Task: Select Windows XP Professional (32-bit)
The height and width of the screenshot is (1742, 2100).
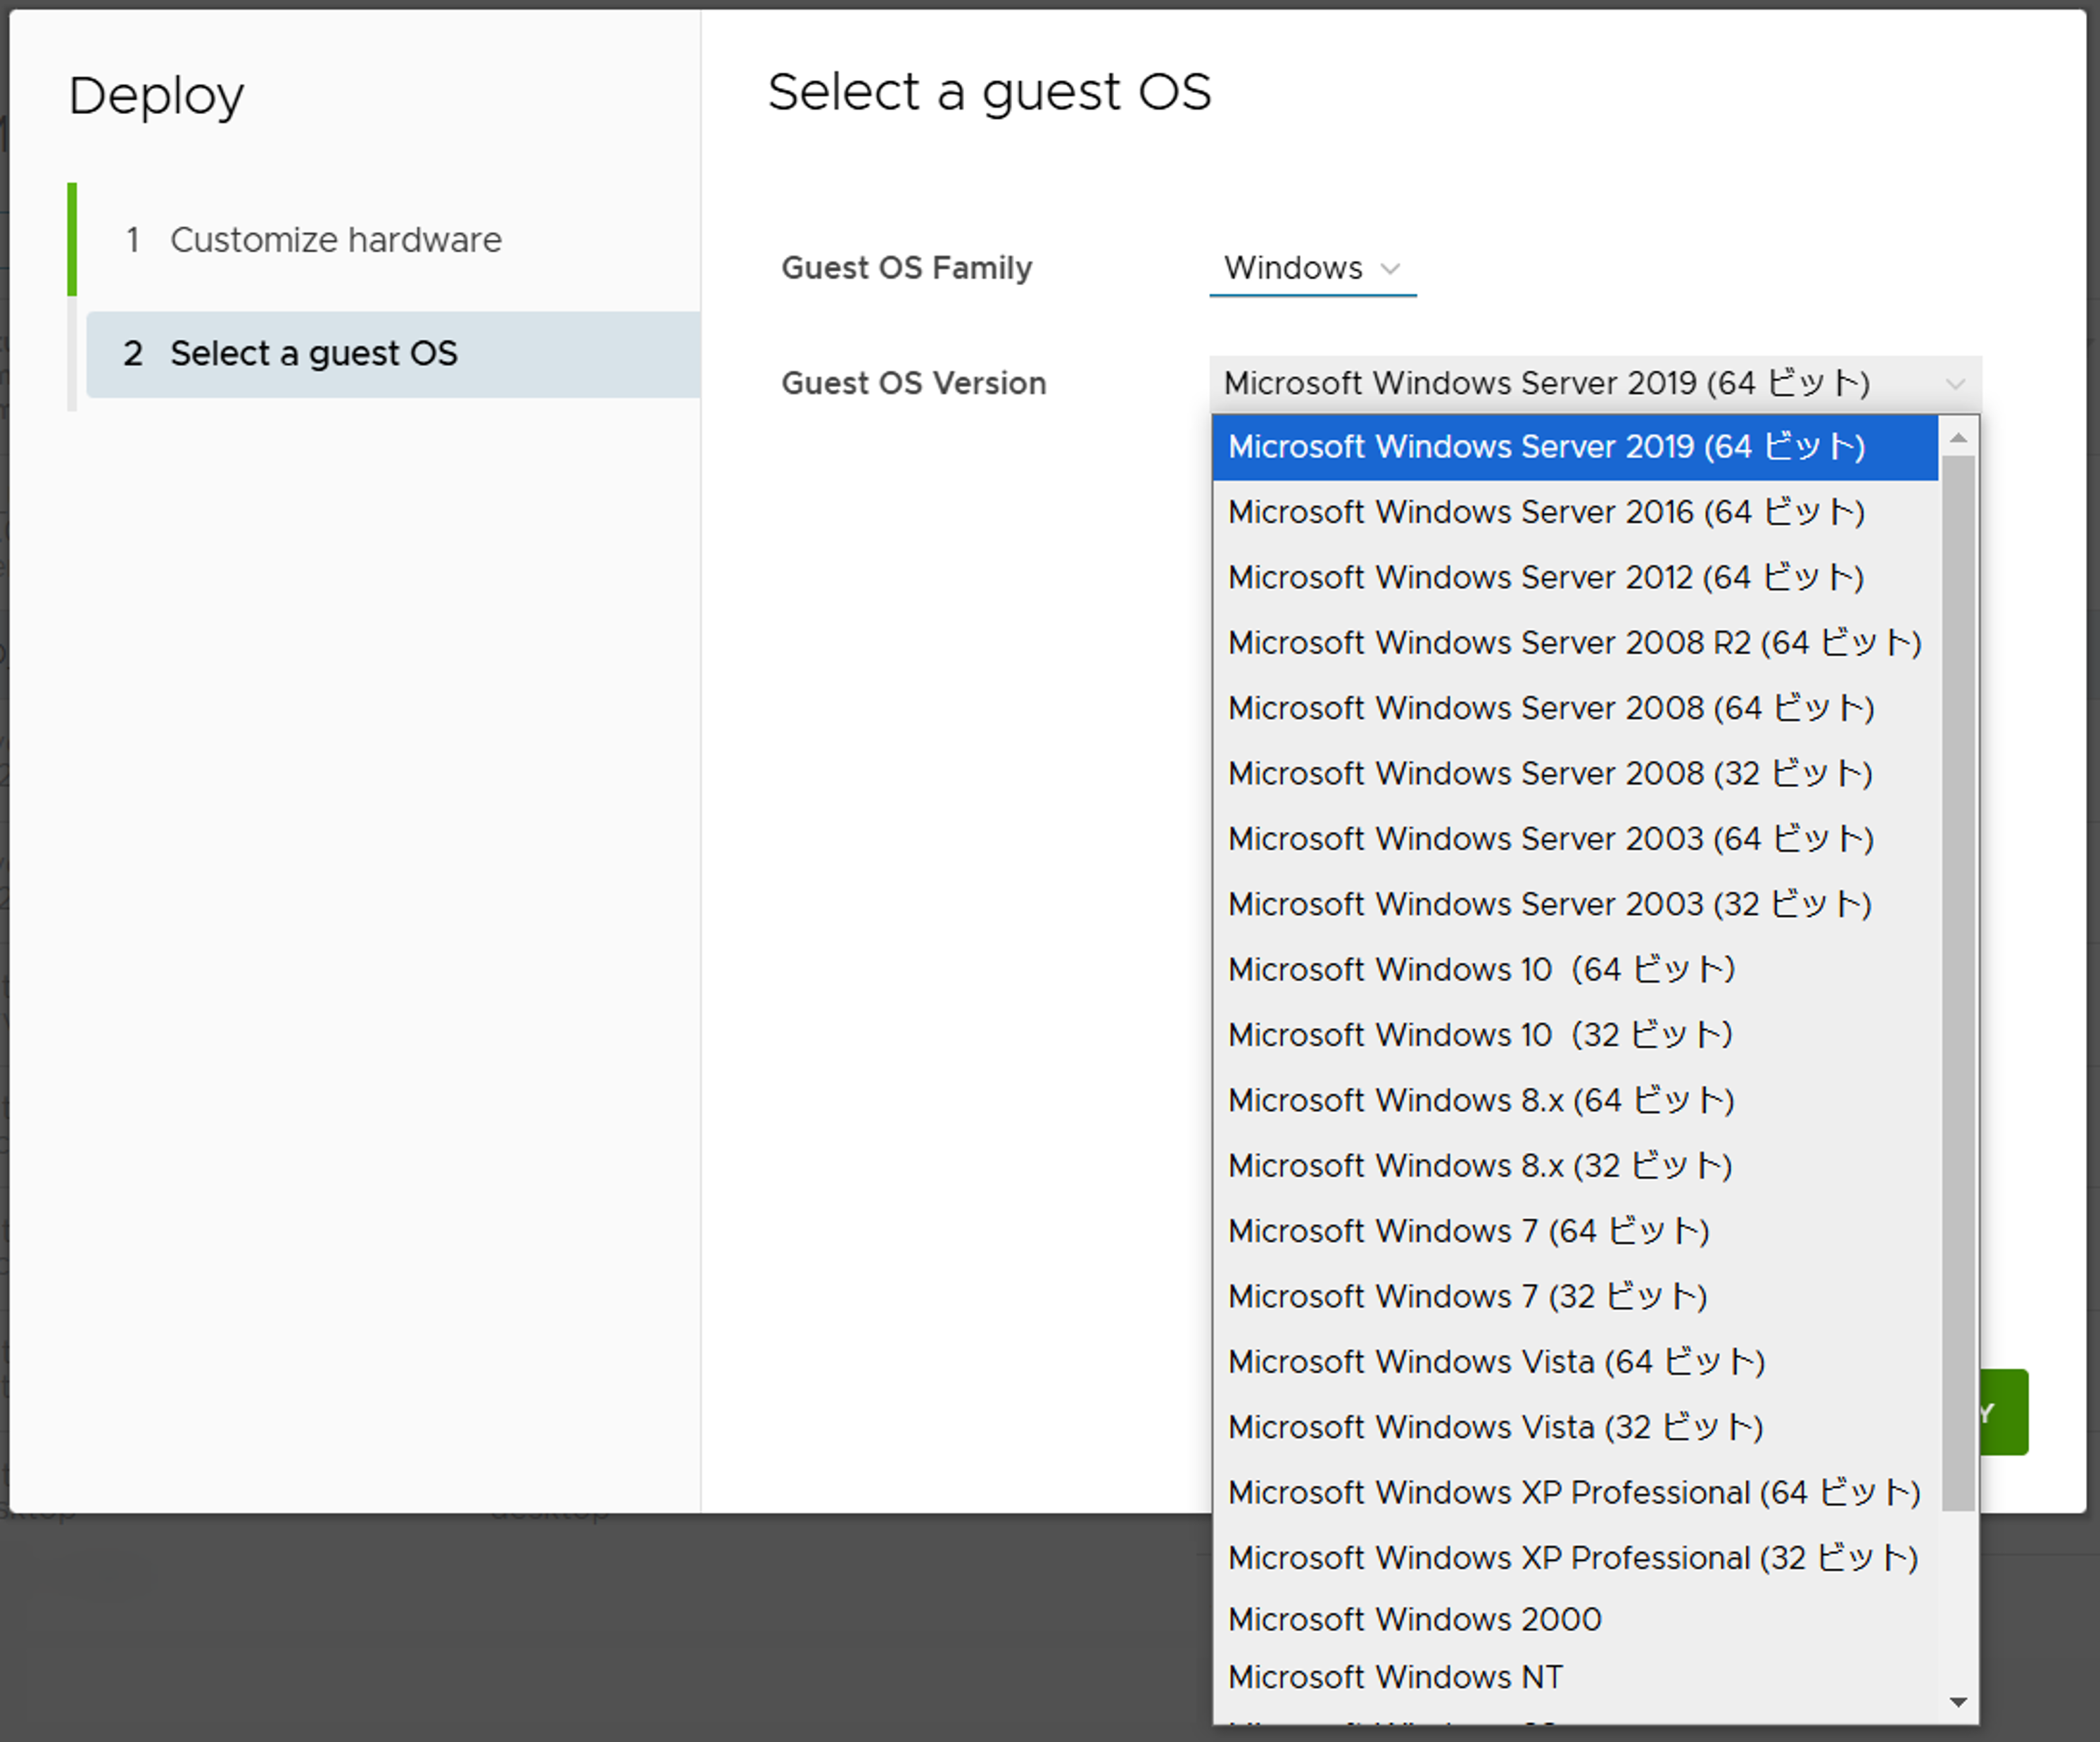Action: [1572, 1558]
